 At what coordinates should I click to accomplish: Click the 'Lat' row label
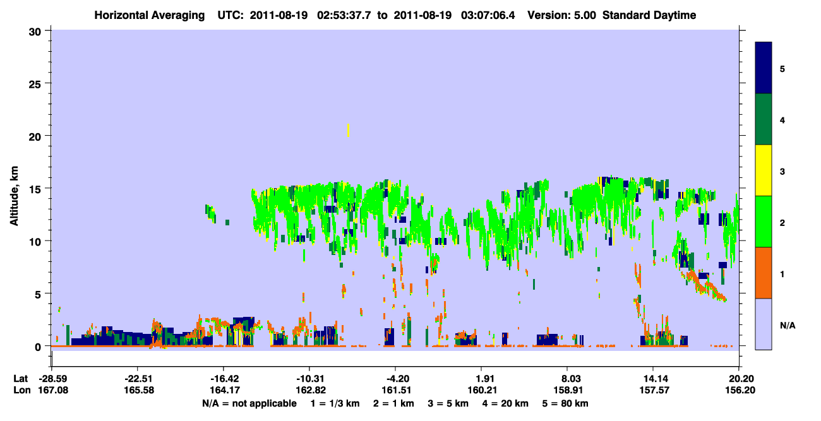(x=21, y=379)
